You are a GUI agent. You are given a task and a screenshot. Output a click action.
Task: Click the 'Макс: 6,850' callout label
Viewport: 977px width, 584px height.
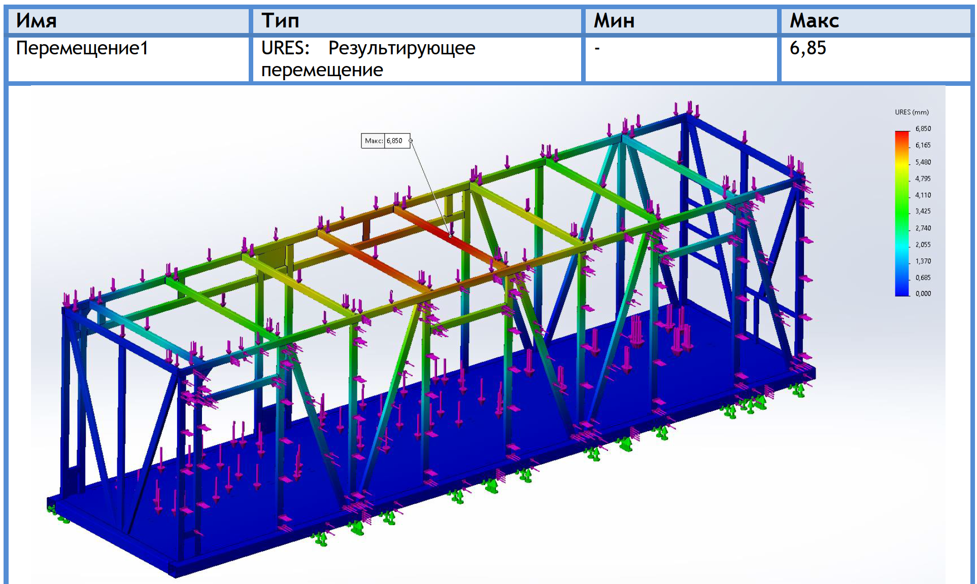click(x=385, y=141)
